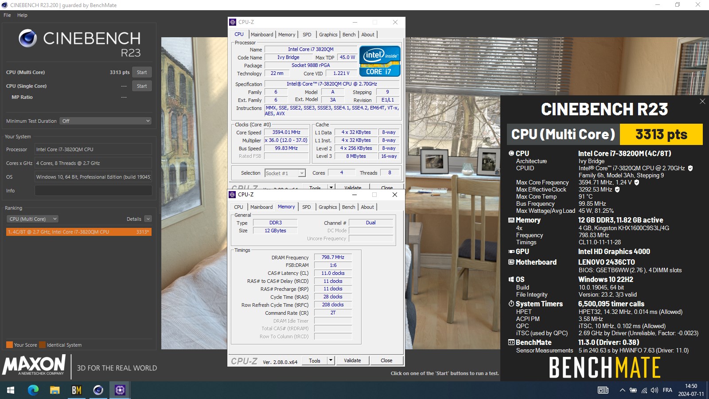Select Graphics tab in lower CPU-Z window

(x=328, y=207)
